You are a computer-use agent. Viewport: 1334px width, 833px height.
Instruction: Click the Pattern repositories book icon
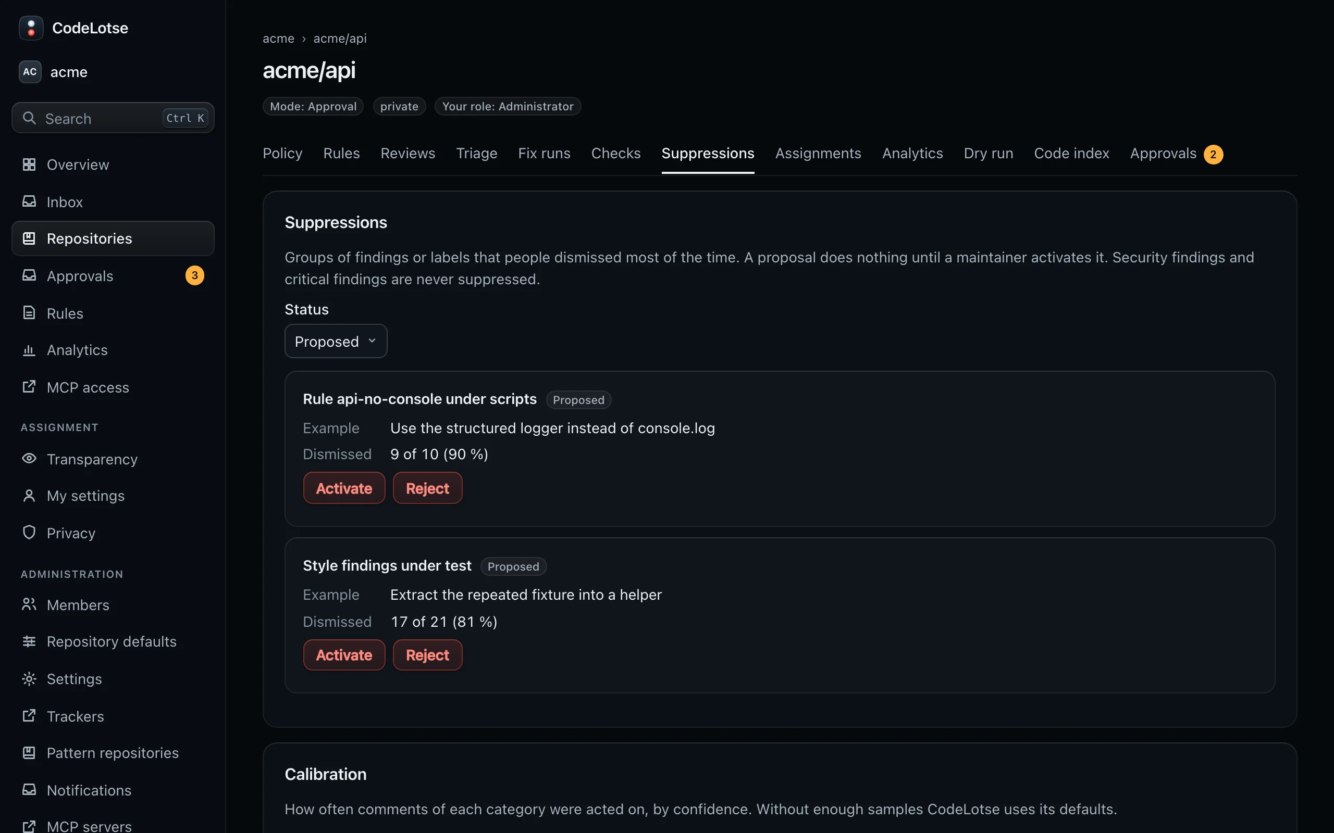coord(29,753)
